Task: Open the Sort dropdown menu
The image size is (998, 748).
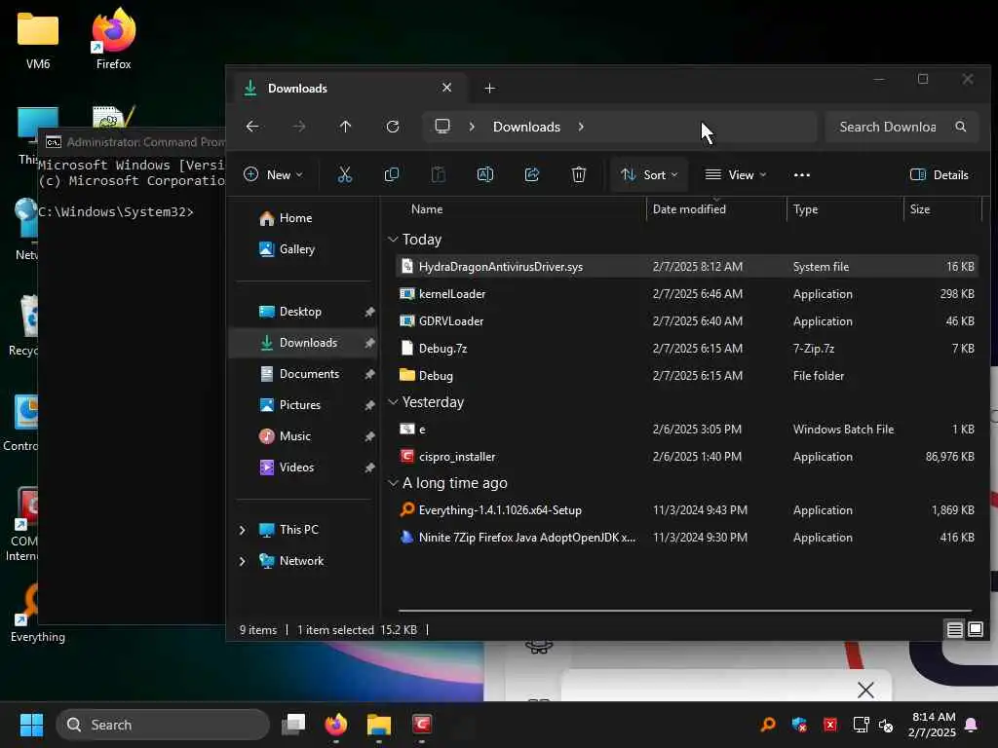Action: click(x=649, y=175)
